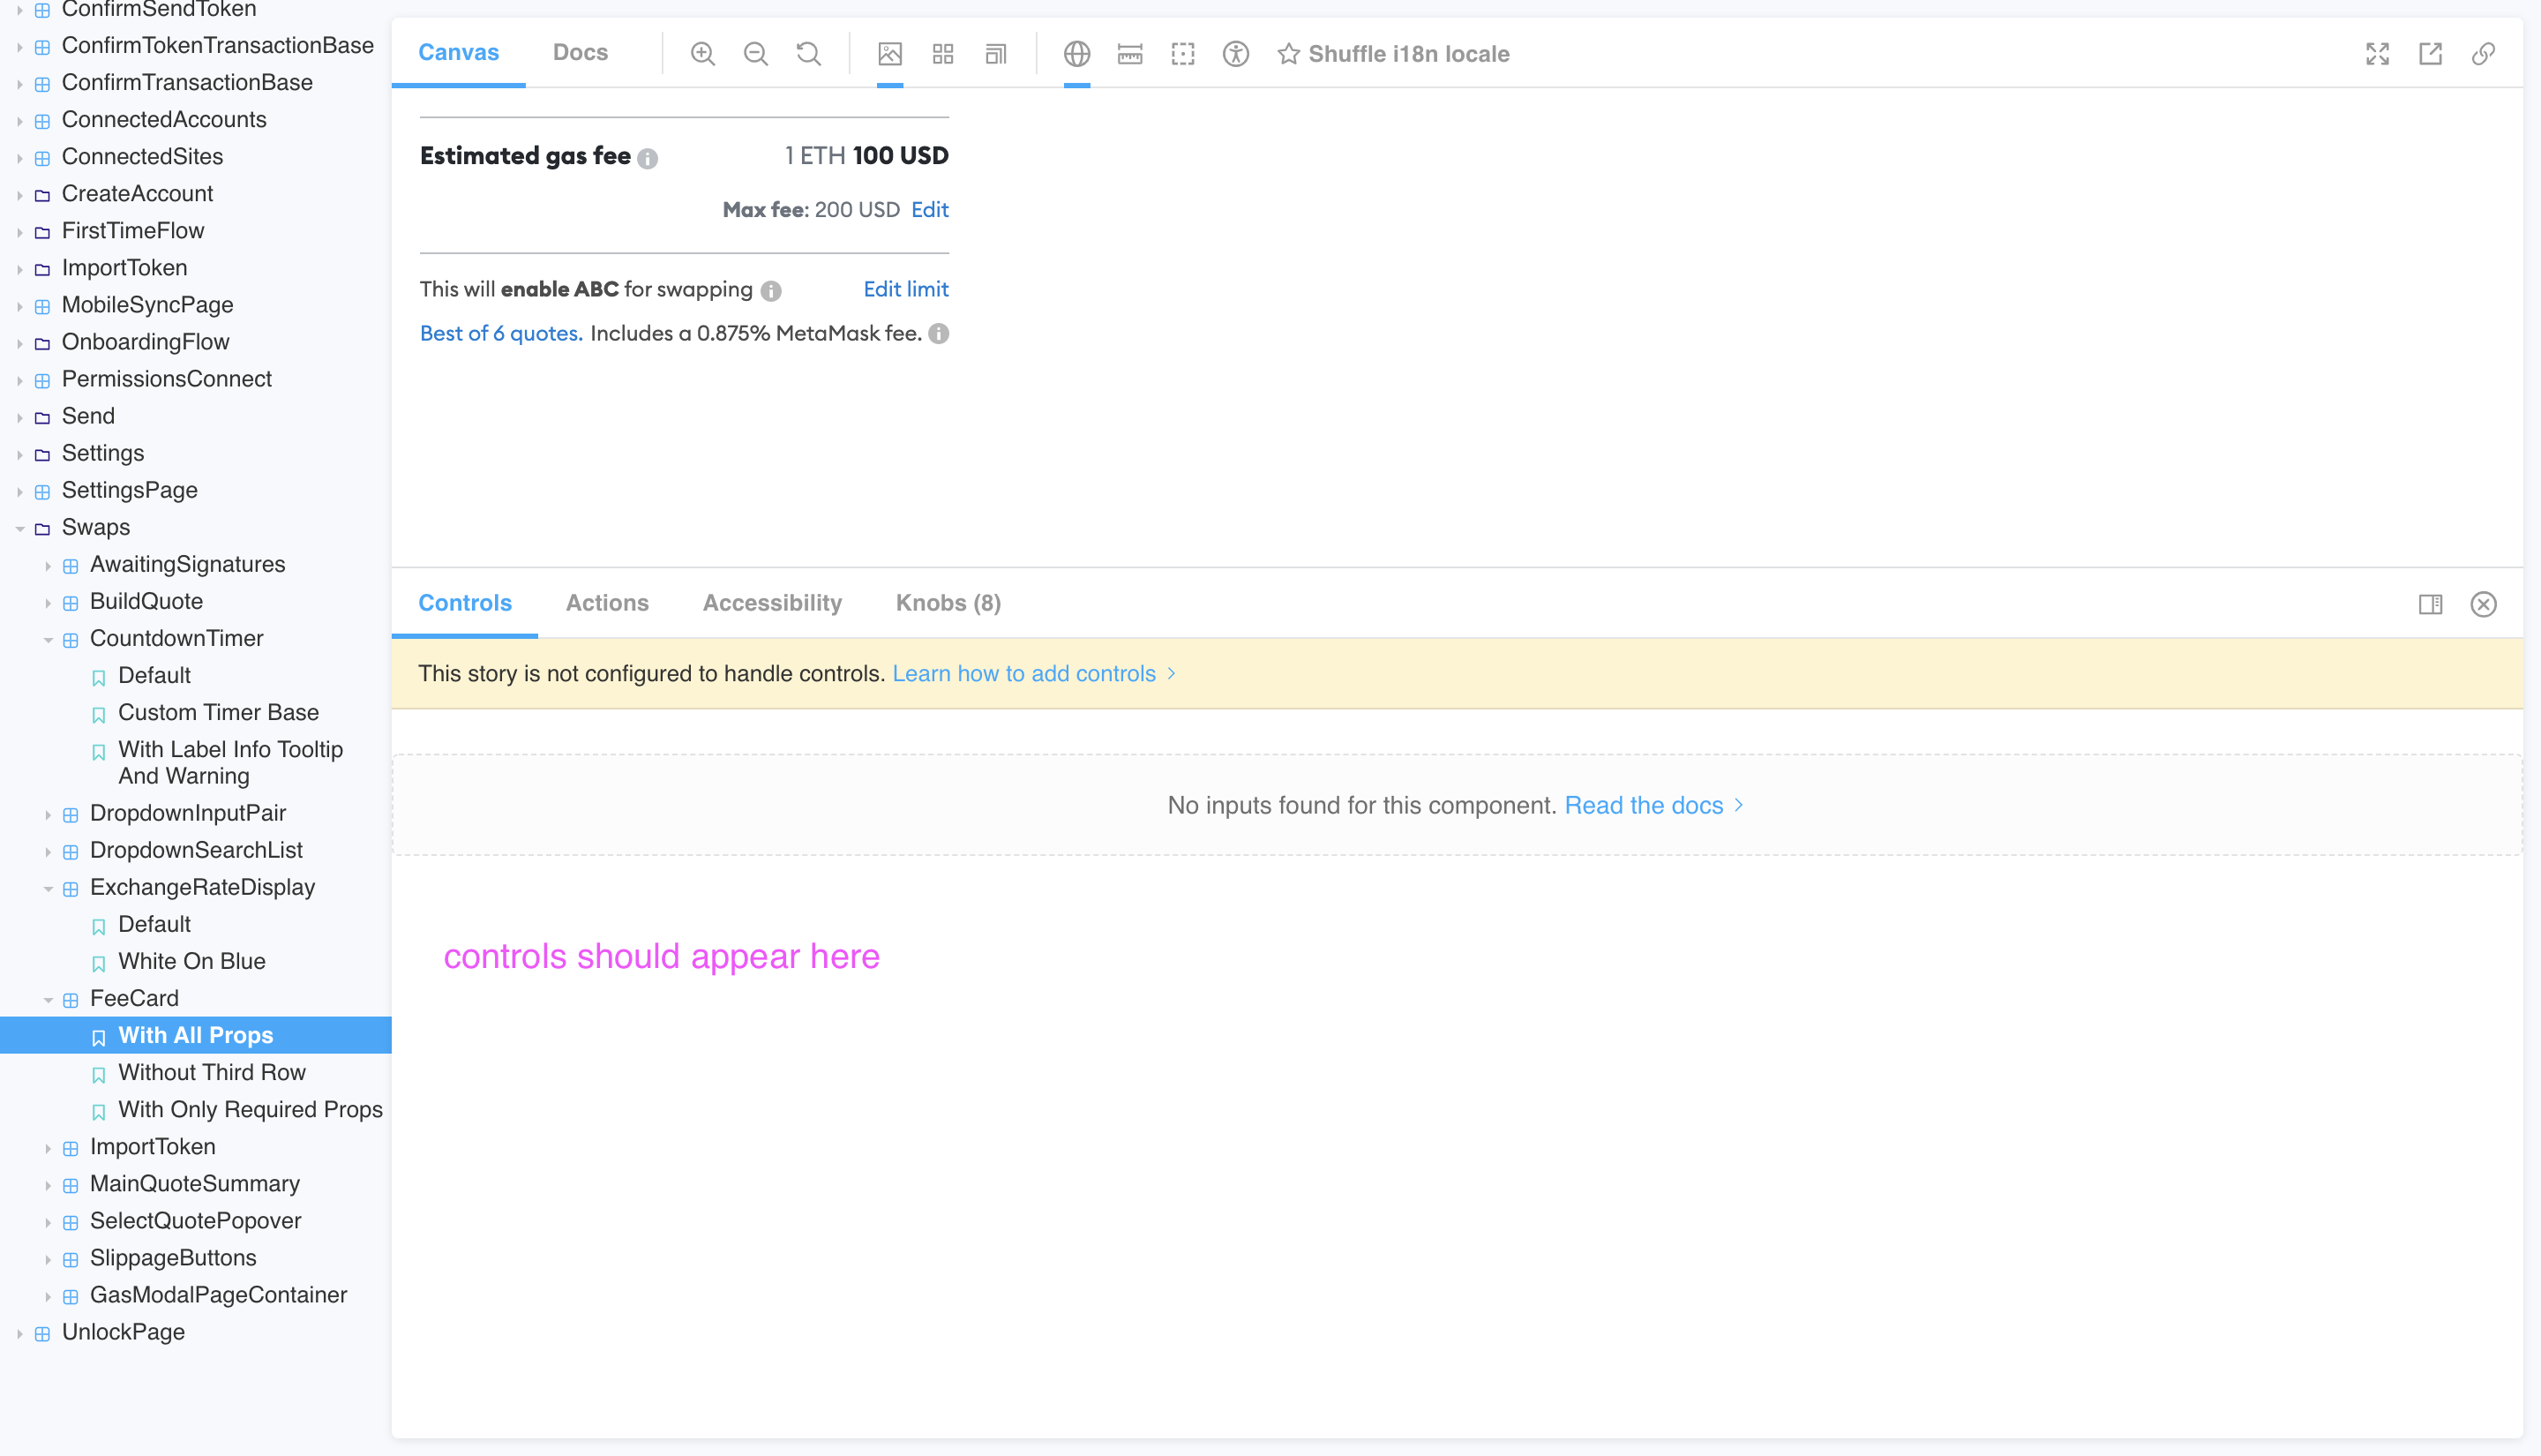The width and height of the screenshot is (2541, 1456).
Task: Go fullscreen with the preview
Action: [2378, 54]
